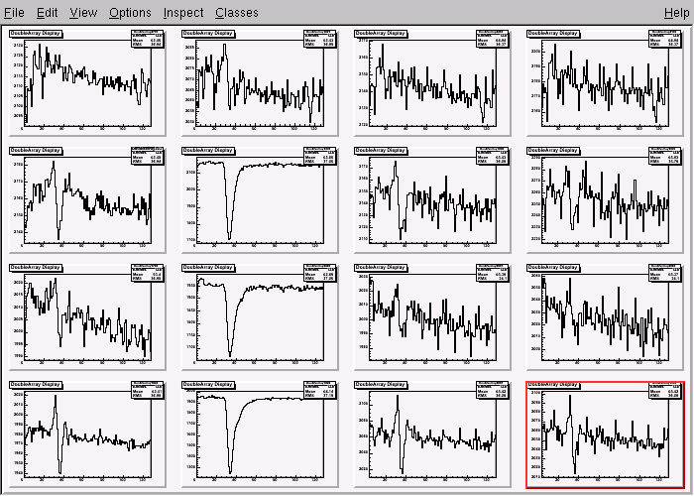This screenshot has width=694, height=496.
Task: Open the Options menu
Action: tap(130, 12)
